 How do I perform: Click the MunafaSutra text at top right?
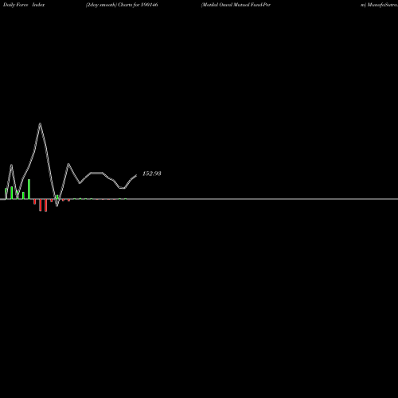[x=383, y=5]
